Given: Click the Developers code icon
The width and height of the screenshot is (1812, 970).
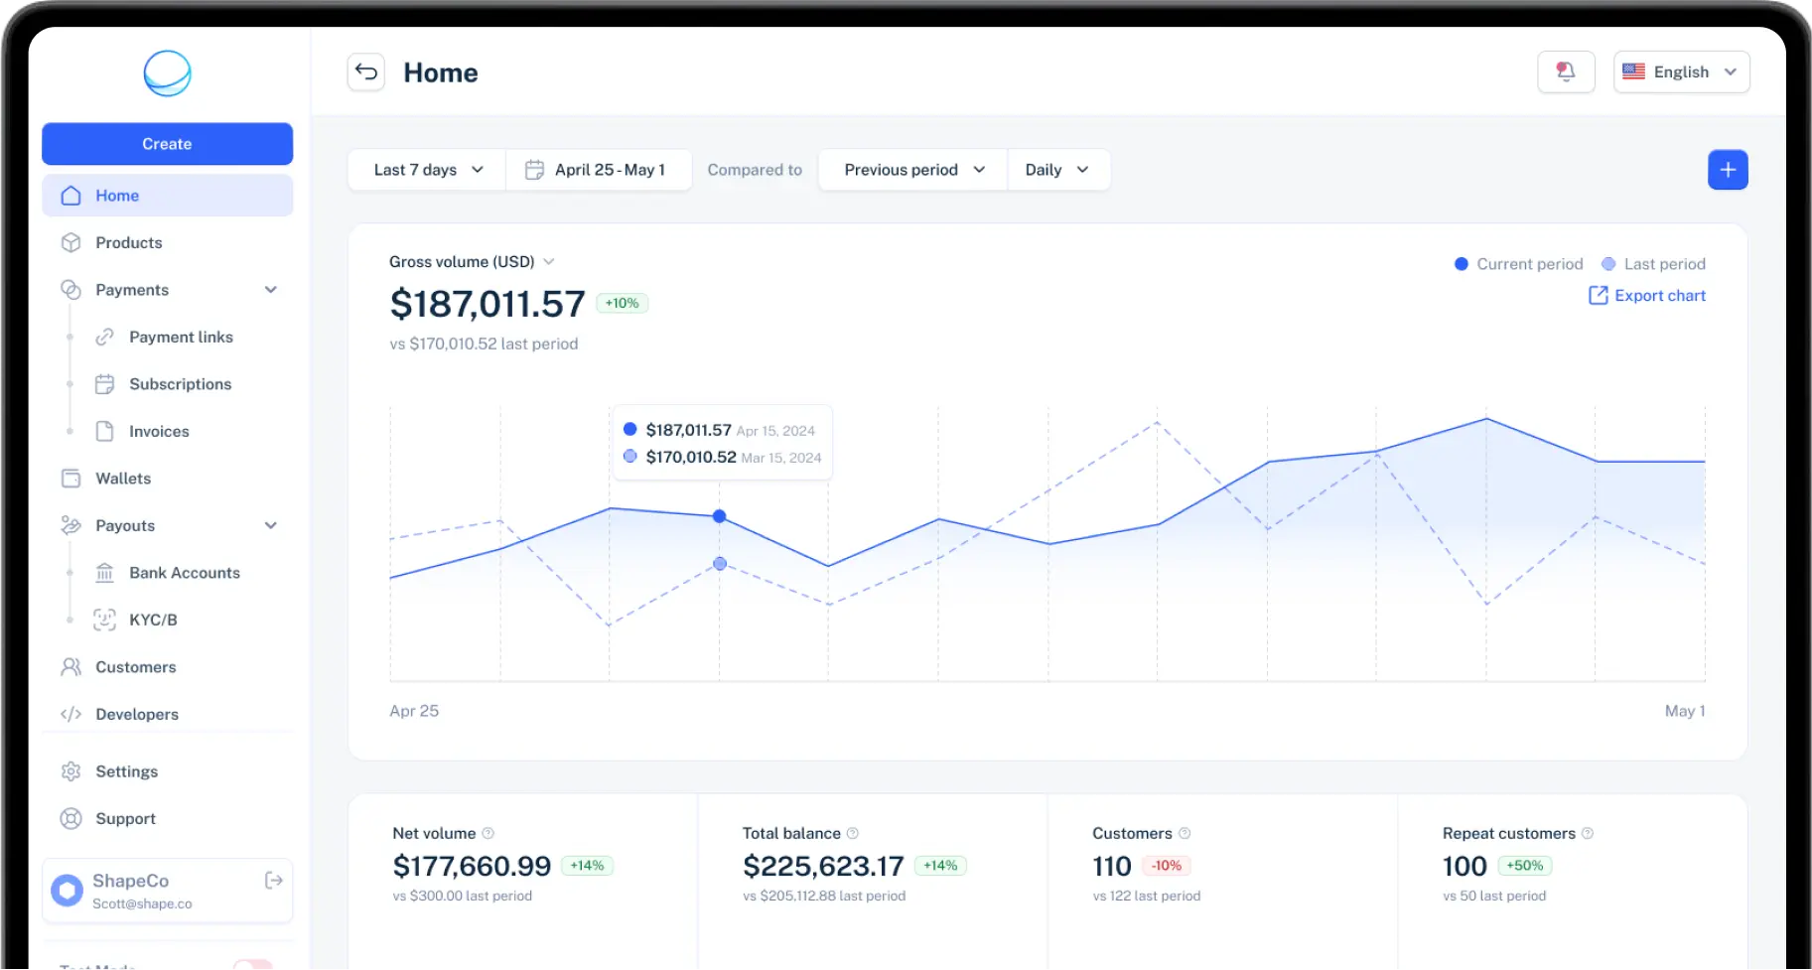Looking at the screenshot, I should (70, 715).
